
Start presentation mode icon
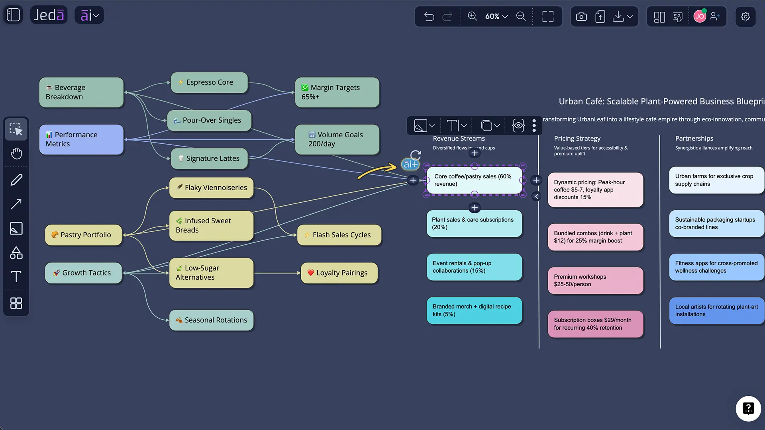pyautogui.click(x=677, y=17)
